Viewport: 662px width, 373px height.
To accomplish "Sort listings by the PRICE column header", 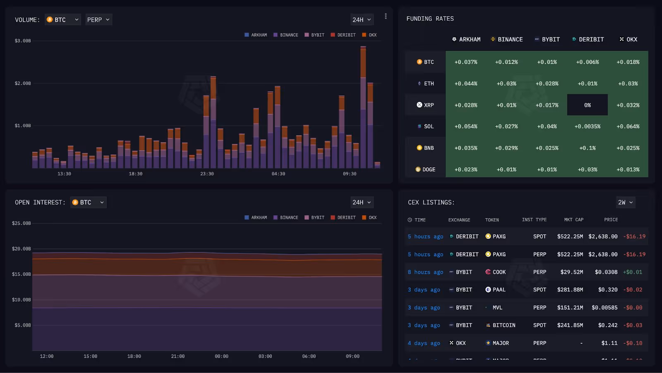I will coord(611,220).
